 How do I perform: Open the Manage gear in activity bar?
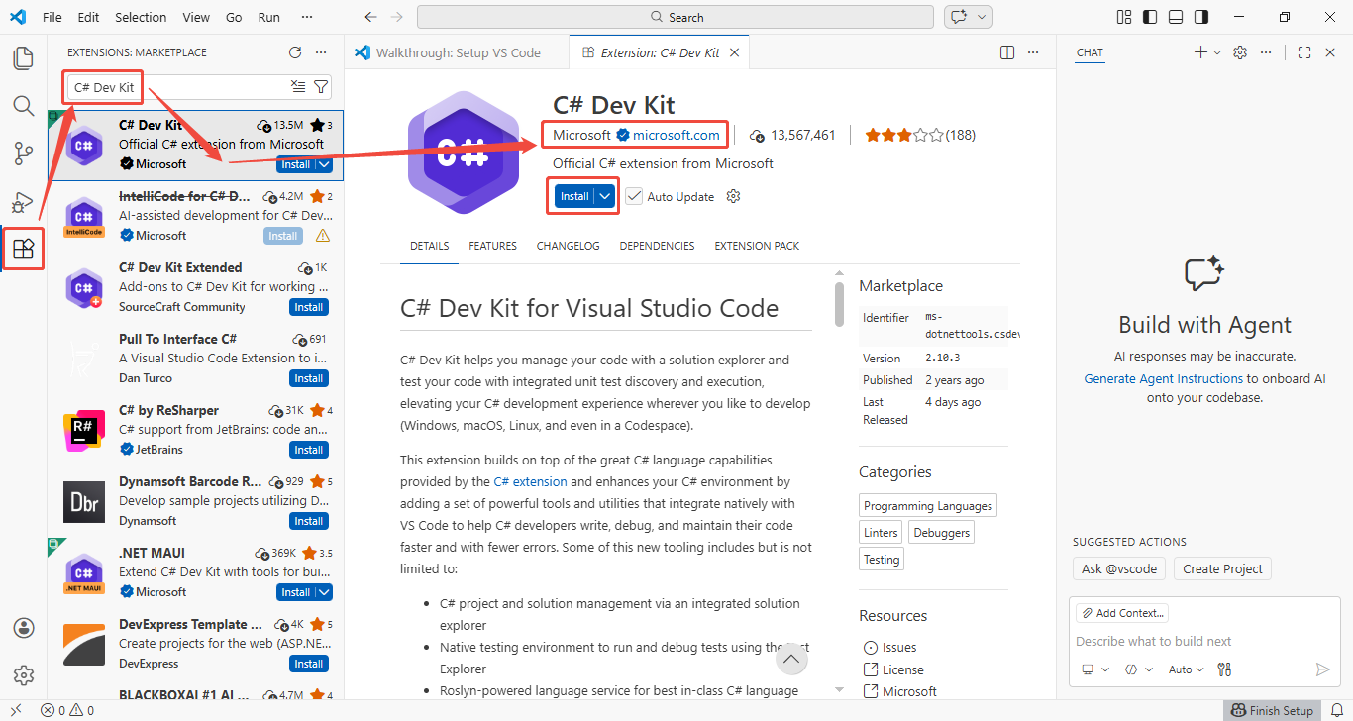click(x=23, y=675)
